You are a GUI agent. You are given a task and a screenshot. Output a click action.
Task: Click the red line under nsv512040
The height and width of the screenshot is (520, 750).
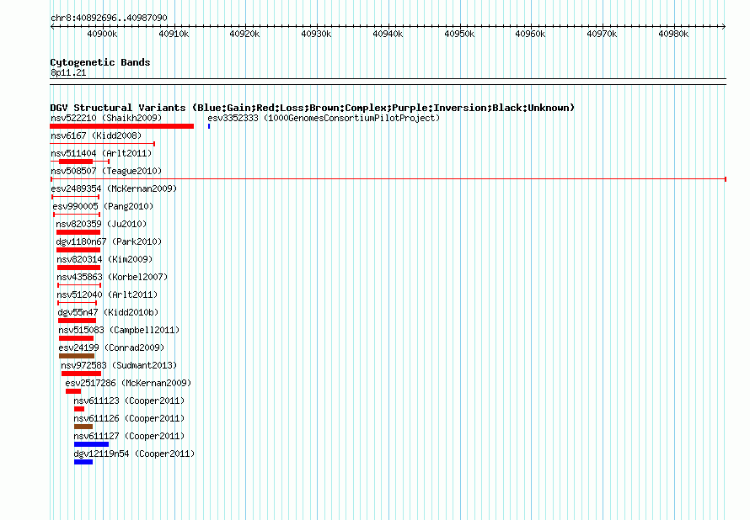[x=77, y=303]
